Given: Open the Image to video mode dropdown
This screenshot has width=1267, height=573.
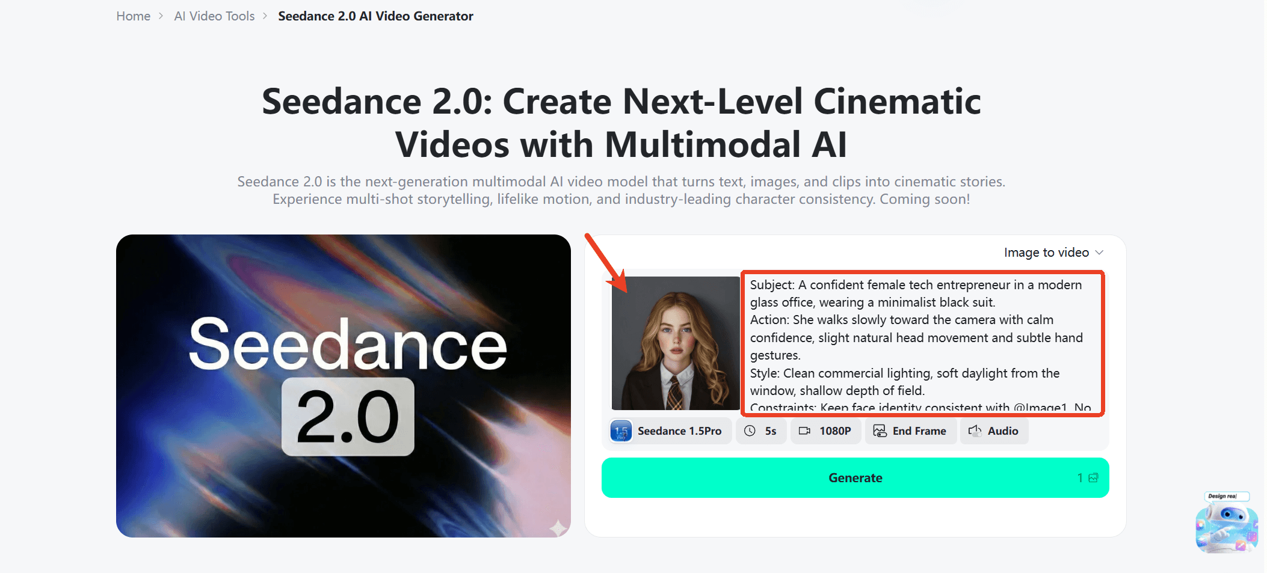Looking at the screenshot, I should 1053,253.
